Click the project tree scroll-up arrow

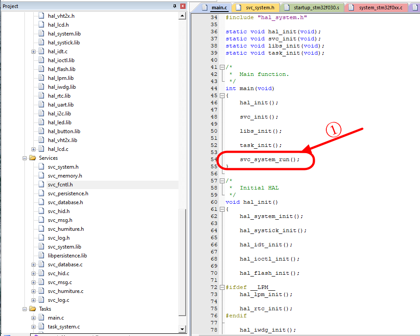pos(182,16)
